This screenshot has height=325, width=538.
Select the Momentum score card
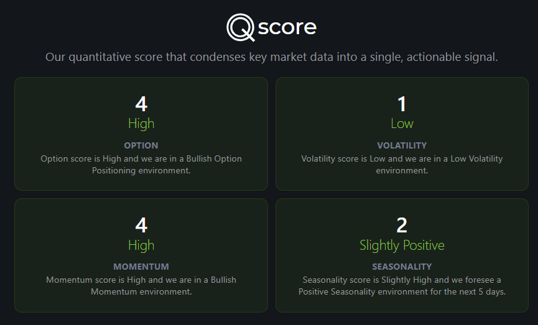(x=141, y=255)
